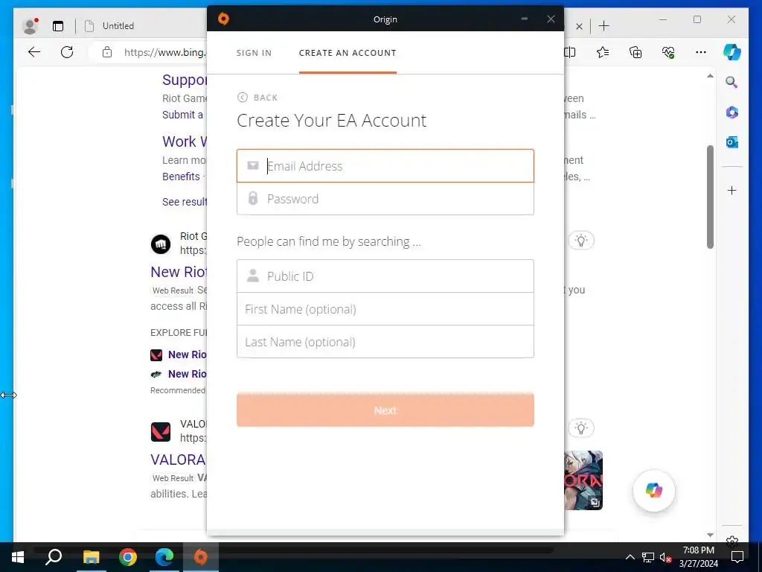The image size is (762, 572).
Task: Open Copilot from Edge toolbar
Action: (732, 52)
